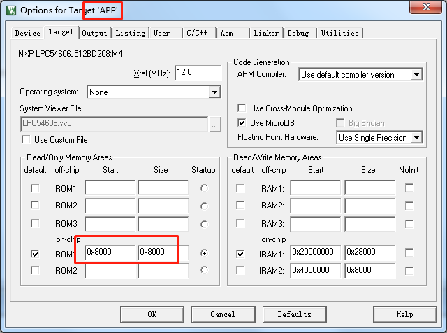This screenshot has height=333, width=447.
Task: Browse for System Viewer File
Action: tap(215, 125)
